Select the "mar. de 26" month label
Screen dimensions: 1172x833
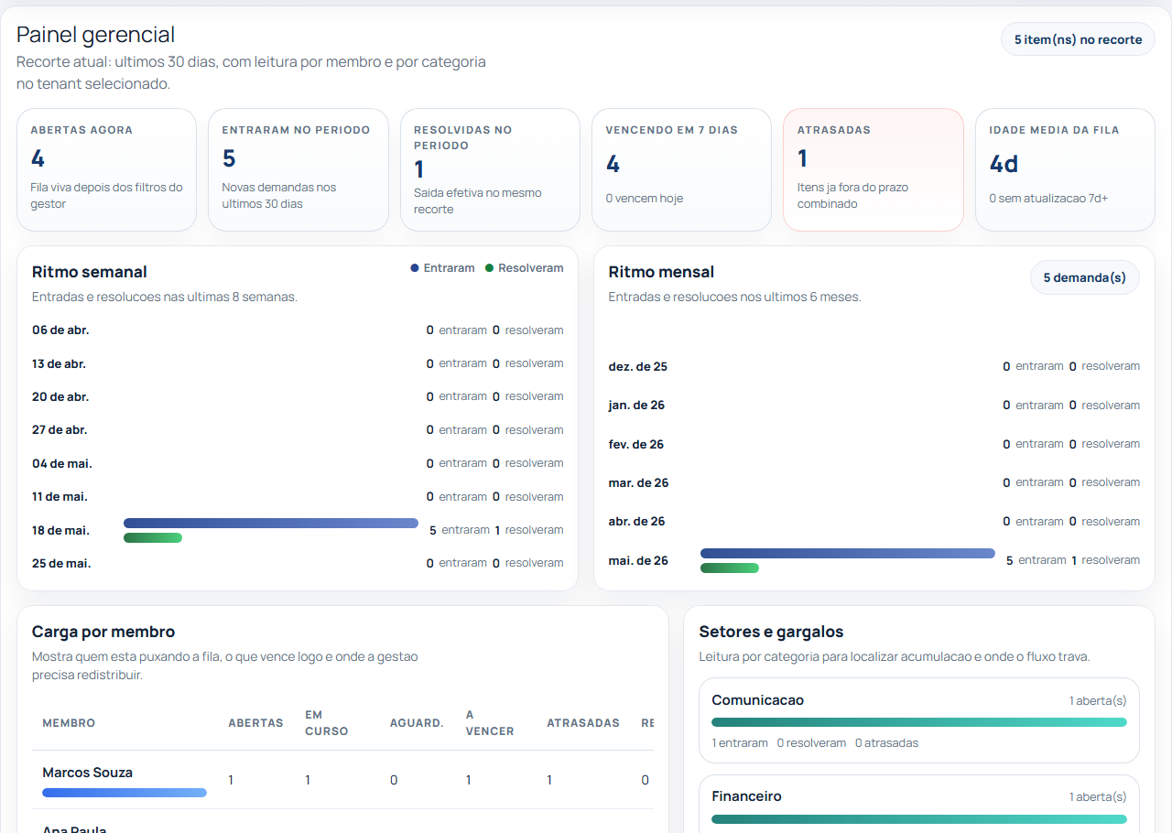pyautogui.click(x=639, y=482)
